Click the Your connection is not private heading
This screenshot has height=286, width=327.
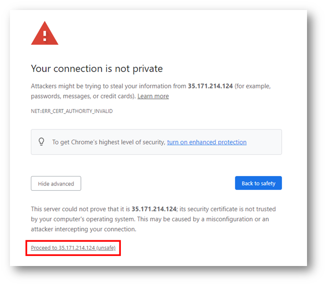coord(97,69)
